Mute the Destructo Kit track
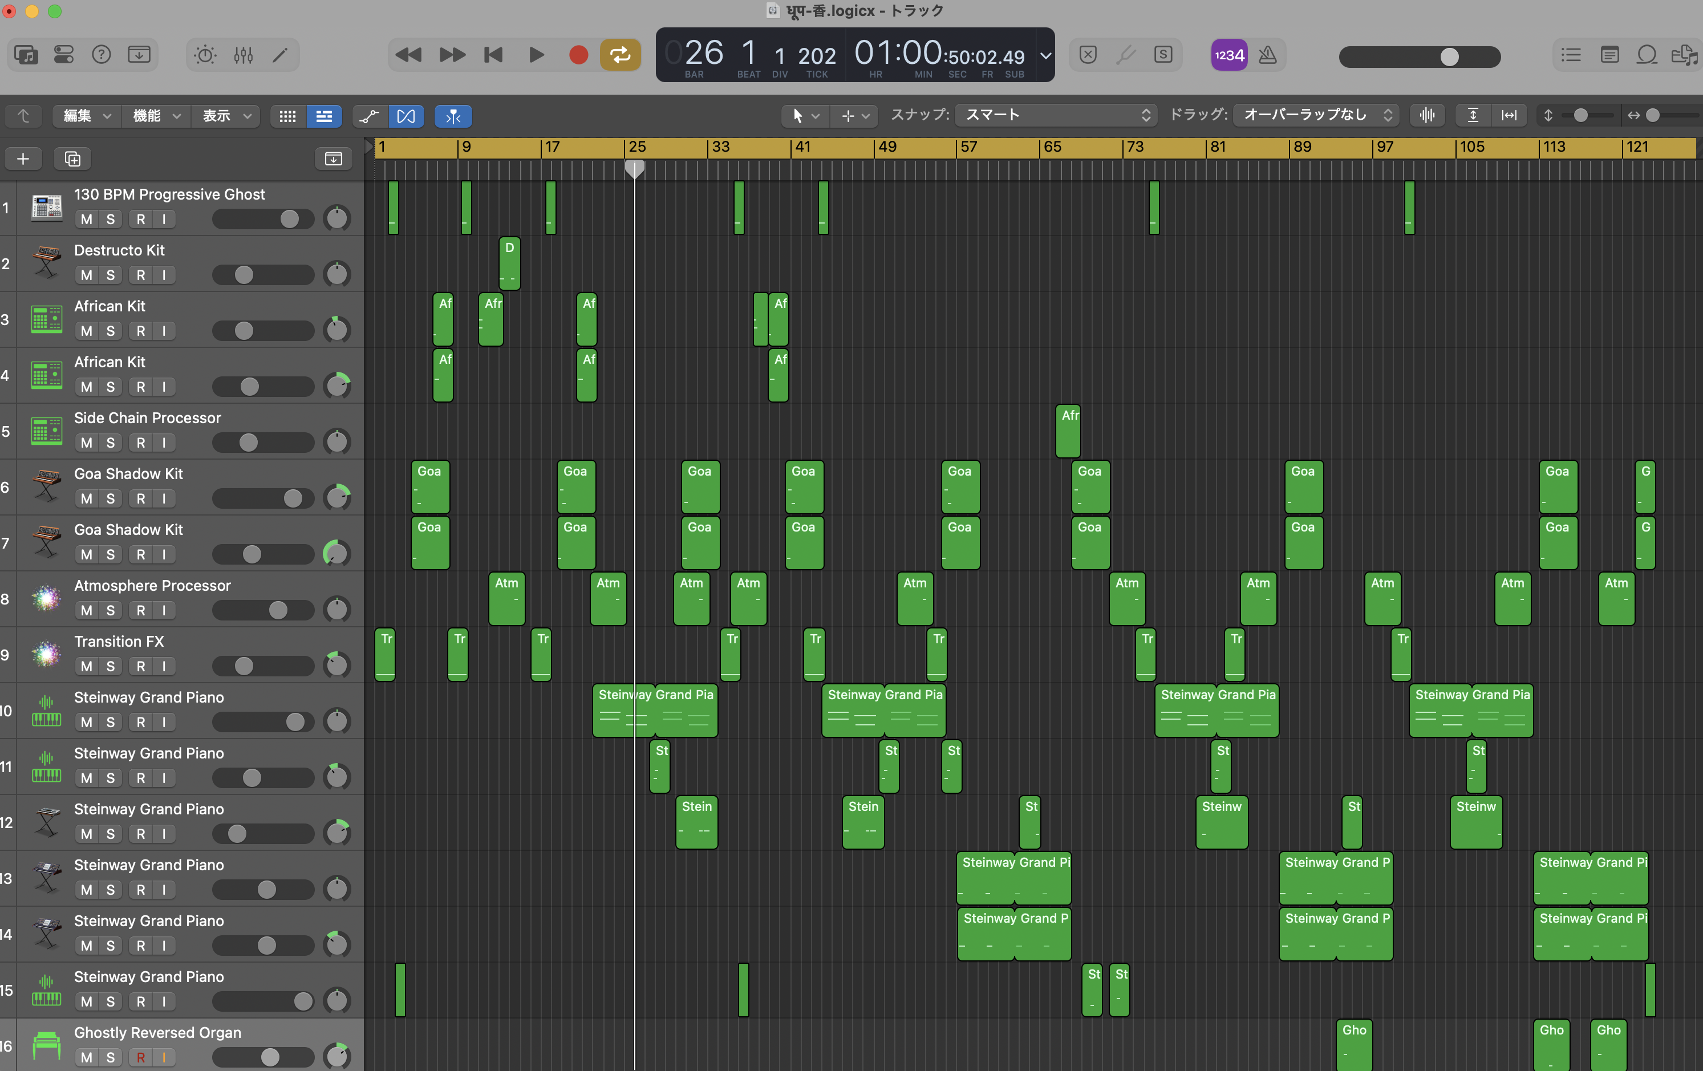Viewport: 1703px width, 1071px height. (x=86, y=275)
